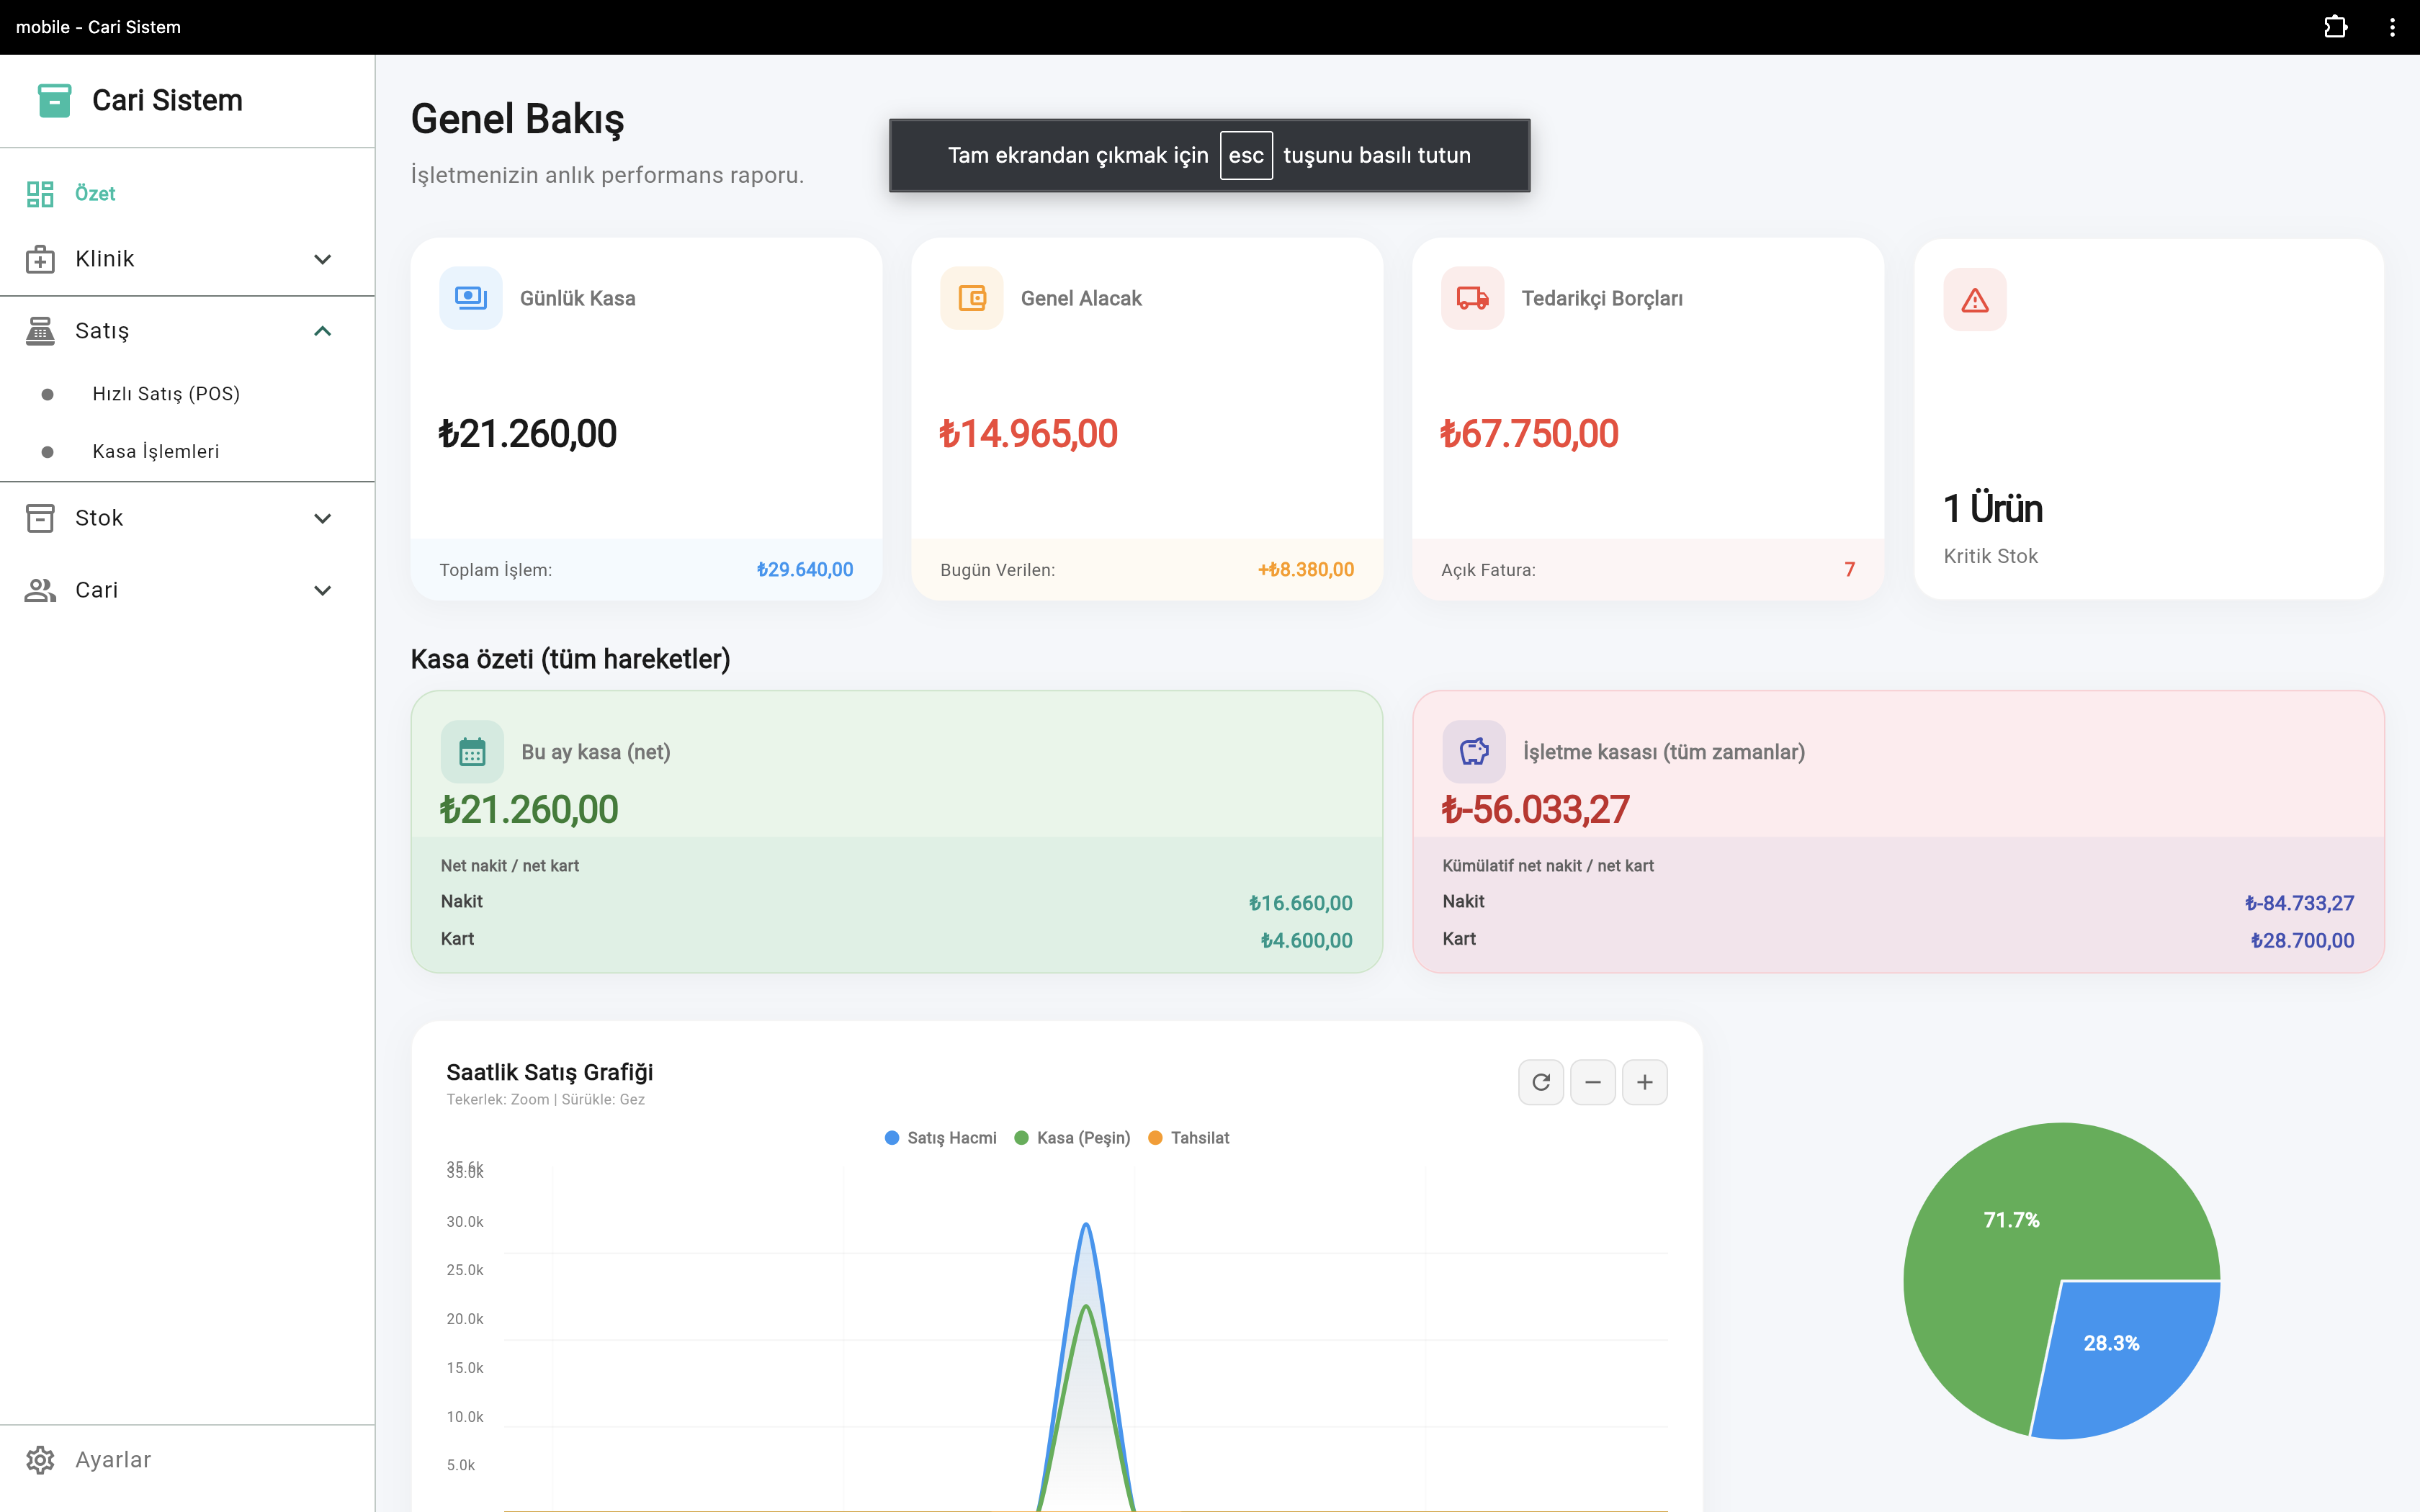This screenshot has width=2420, height=1512.
Task: Expand the Cari menu chevron
Action: pyautogui.click(x=322, y=590)
